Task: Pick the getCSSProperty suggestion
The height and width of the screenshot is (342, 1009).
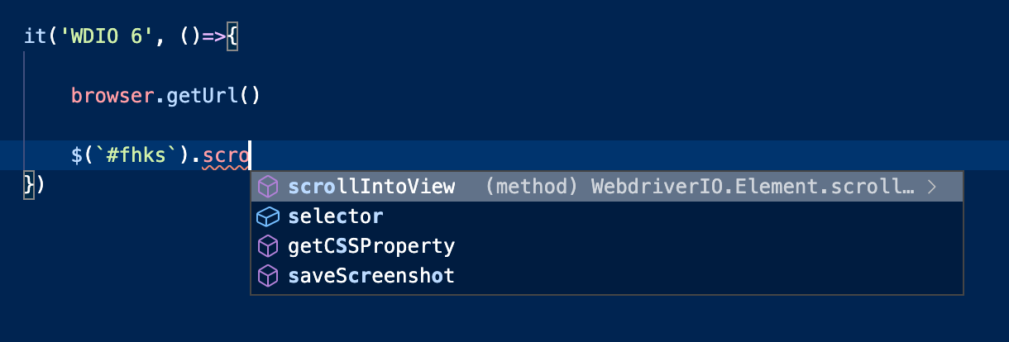Action: [607, 246]
